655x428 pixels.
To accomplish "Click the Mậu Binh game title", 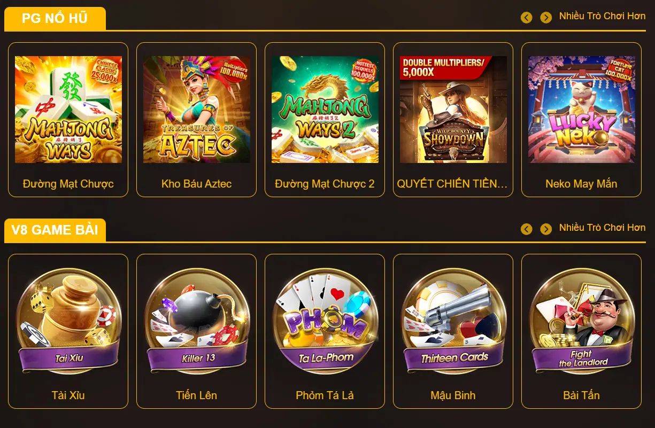I will pyautogui.click(x=453, y=395).
